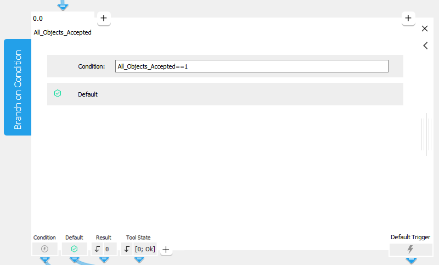439x265 pixels.
Task: Click the Result value 0 field
Action: pyautogui.click(x=108, y=249)
